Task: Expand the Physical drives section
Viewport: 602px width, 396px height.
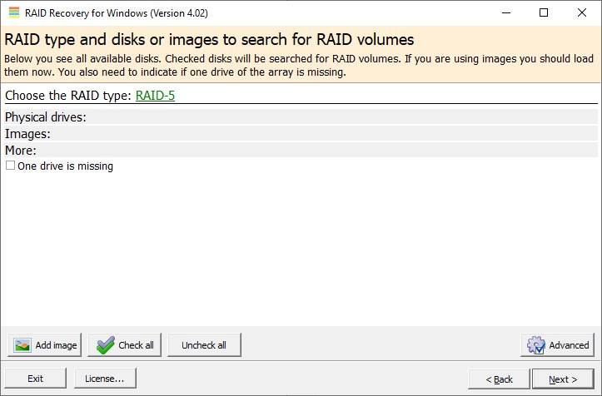Action: pos(46,117)
